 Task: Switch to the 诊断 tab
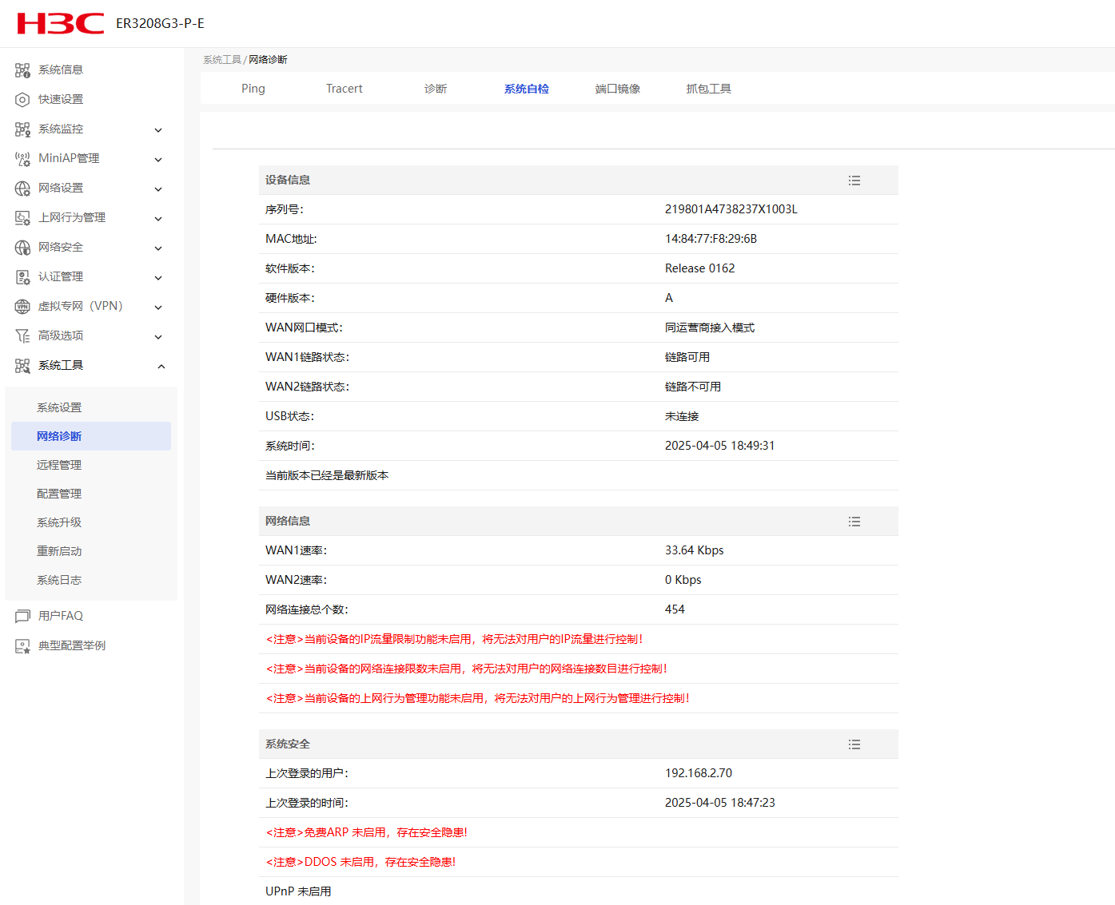pyautogui.click(x=436, y=89)
